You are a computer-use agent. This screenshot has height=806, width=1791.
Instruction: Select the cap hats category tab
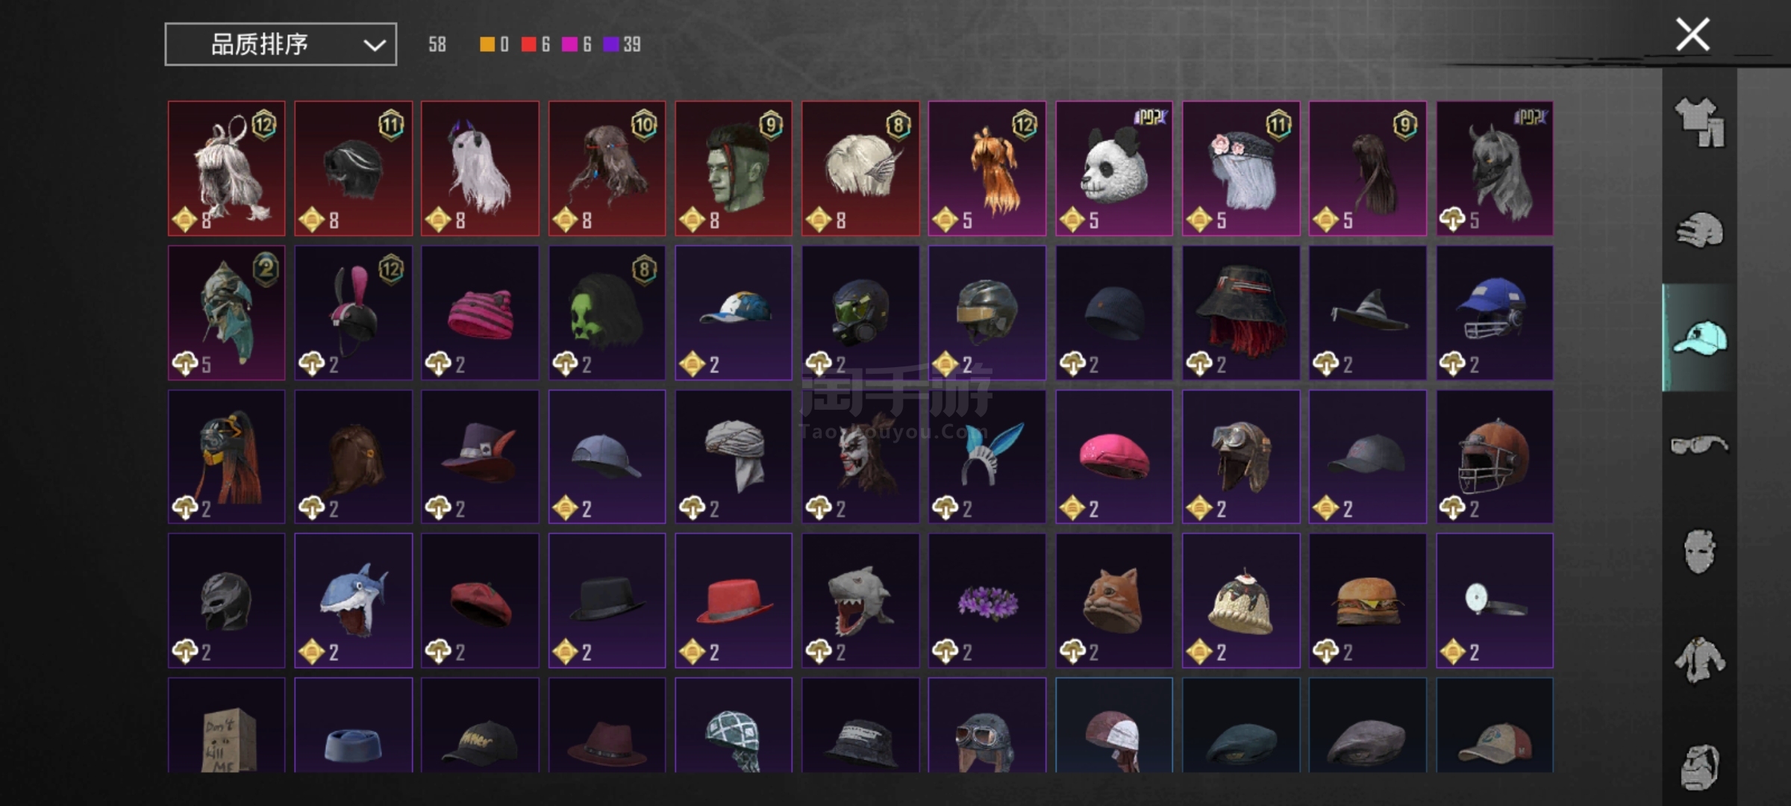click(x=1699, y=337)
